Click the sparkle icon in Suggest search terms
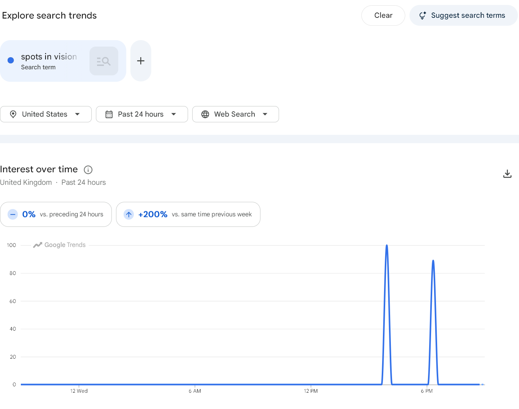 tap(422, 16)
